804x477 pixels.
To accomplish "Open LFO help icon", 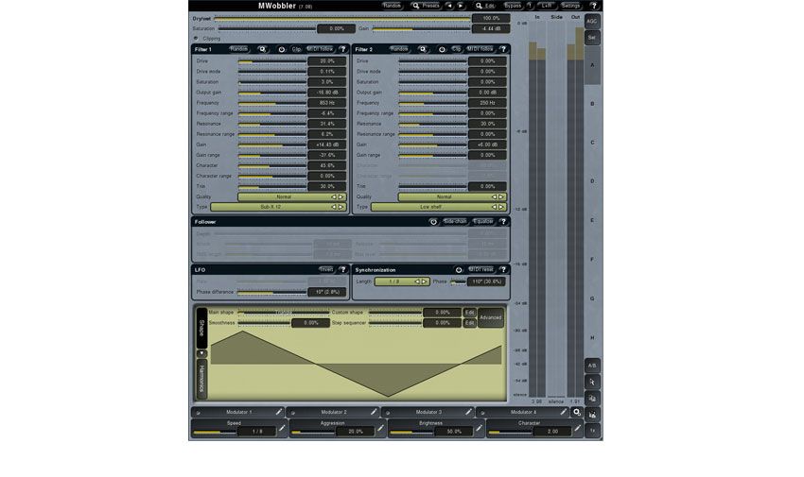I will pos(343,269).
